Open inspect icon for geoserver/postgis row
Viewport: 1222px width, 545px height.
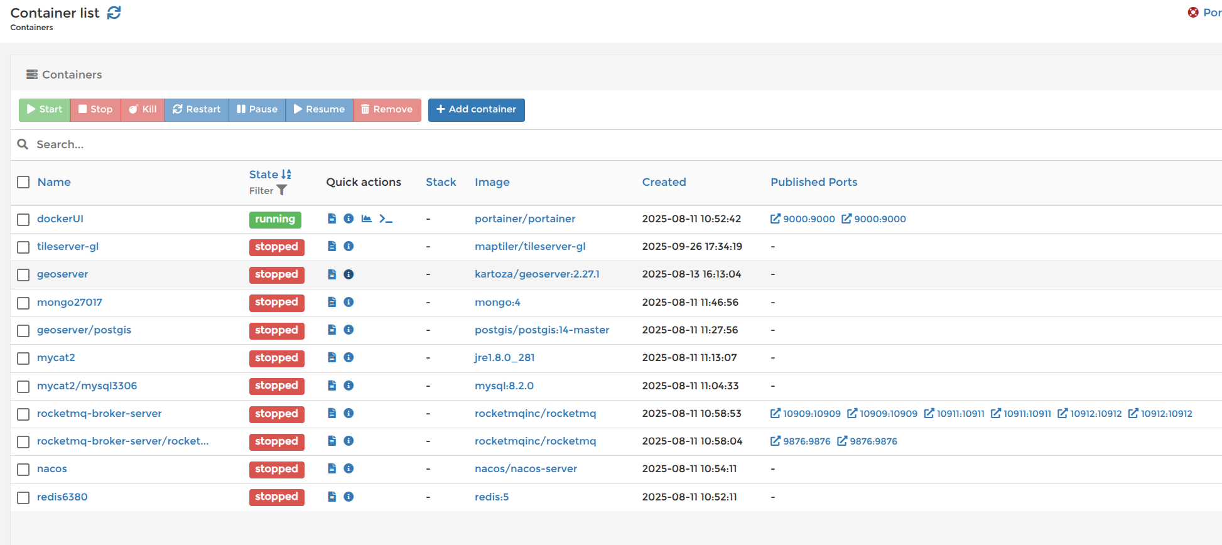pyautogui.click(x=349, y=330)
